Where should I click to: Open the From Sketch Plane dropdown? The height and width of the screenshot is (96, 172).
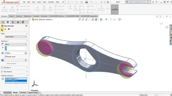[x=16, y=37]
